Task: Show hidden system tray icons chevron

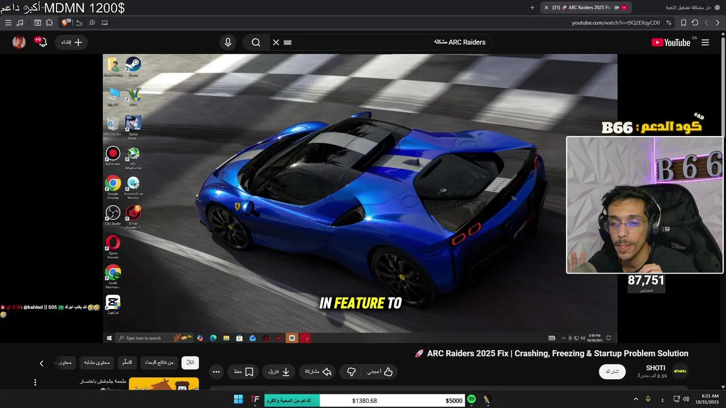Action: coord(635,399)
